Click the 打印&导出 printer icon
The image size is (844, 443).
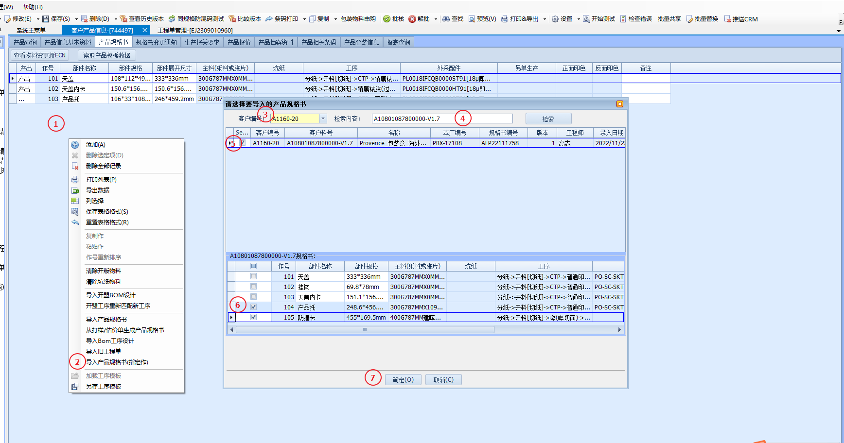tap(505, 19)
